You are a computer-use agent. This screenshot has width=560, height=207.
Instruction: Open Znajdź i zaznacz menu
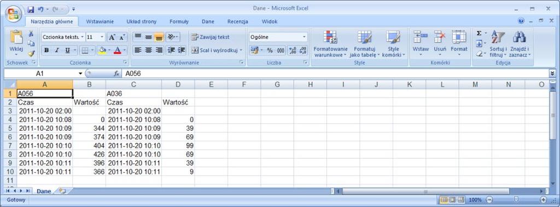click(x=520, y=44)
